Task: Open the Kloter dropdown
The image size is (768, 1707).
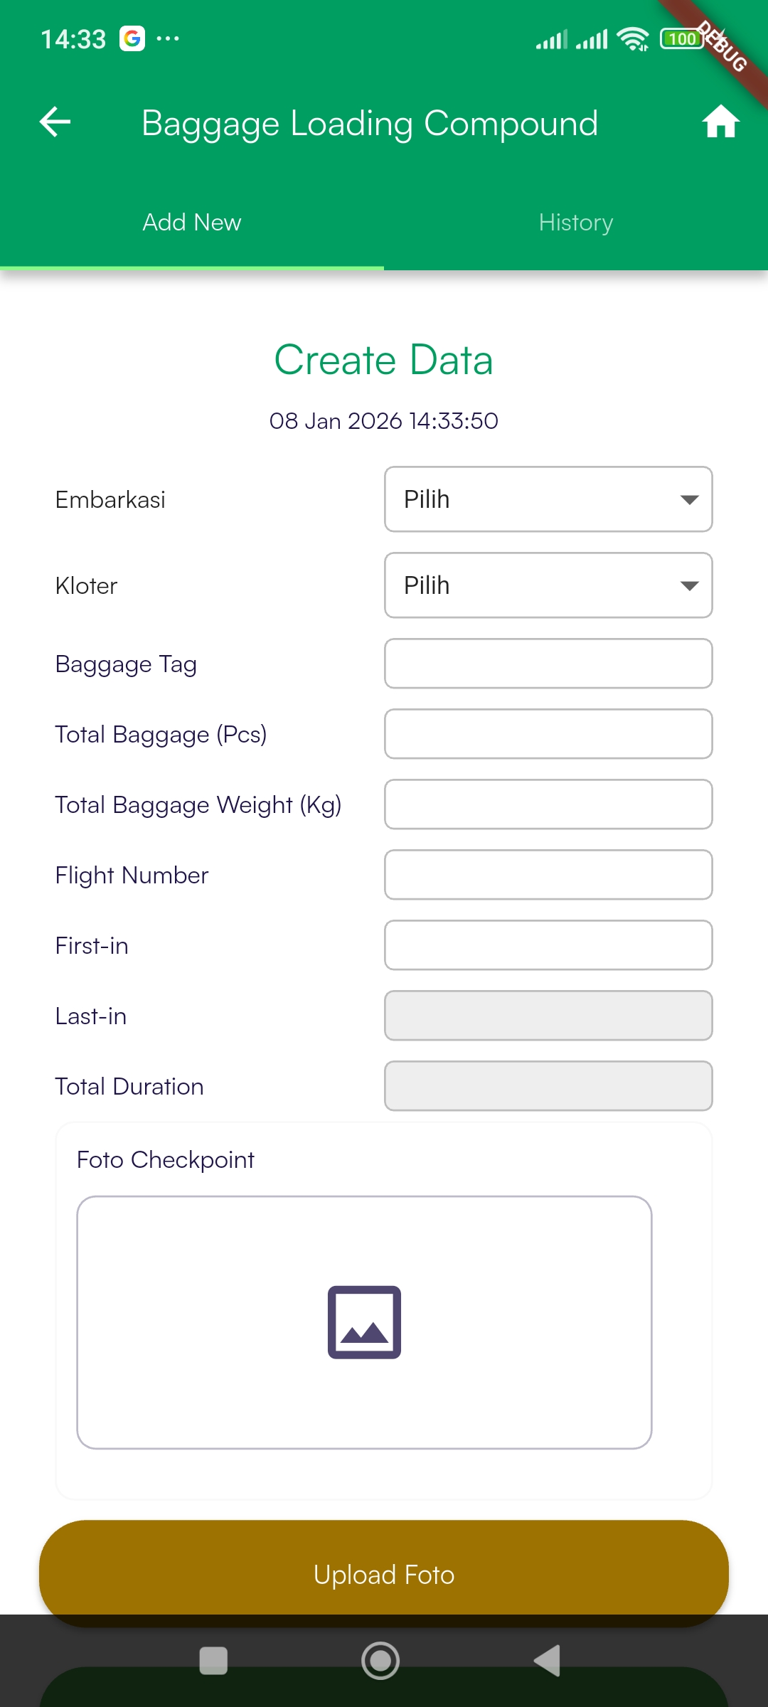Action: (x=548, y=585)
